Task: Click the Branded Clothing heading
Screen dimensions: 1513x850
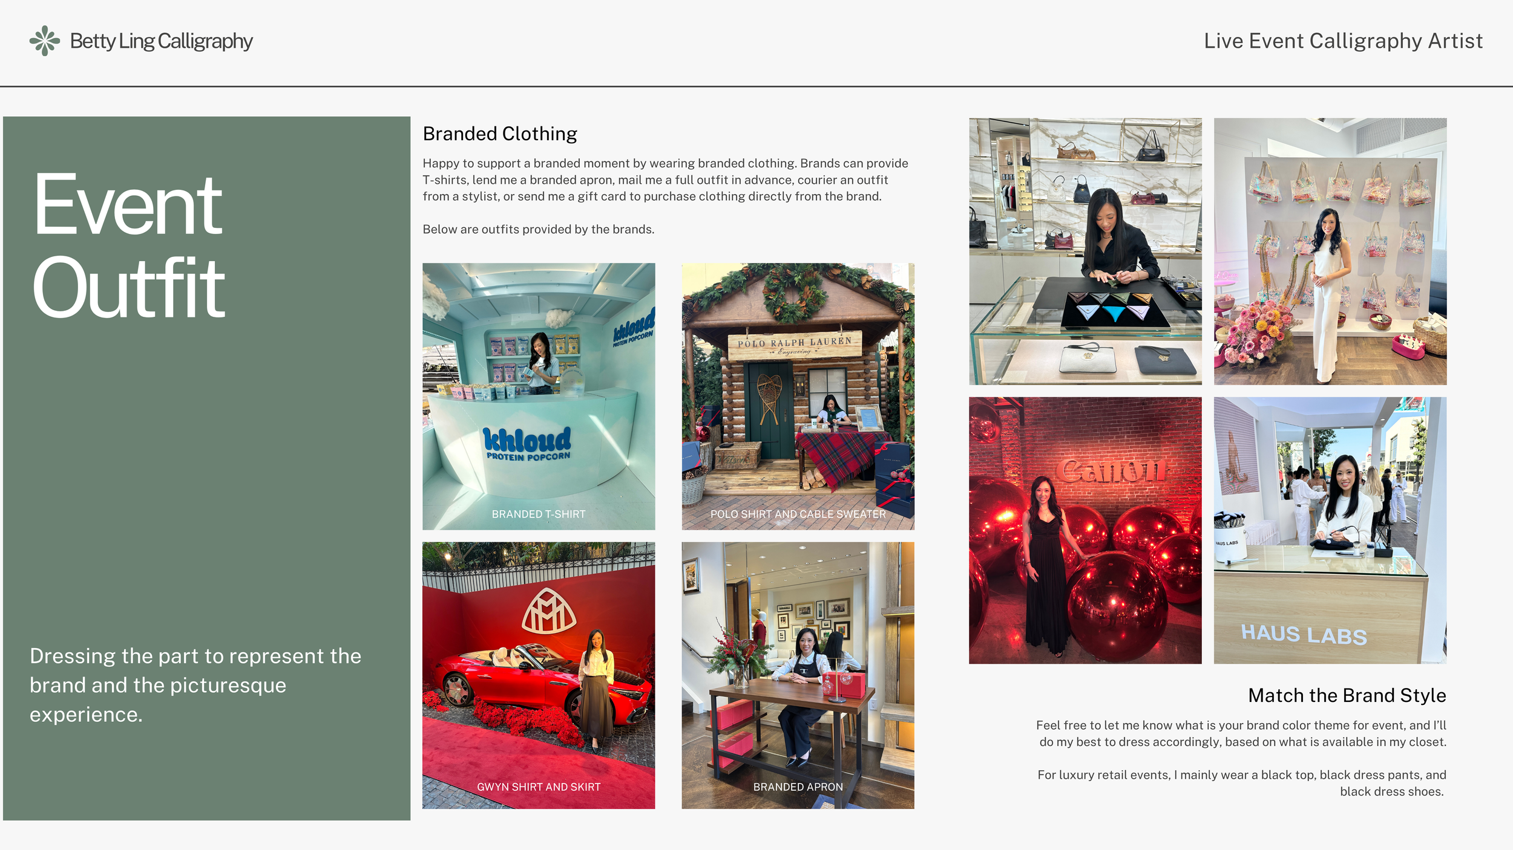Action: tap(500, 134)
